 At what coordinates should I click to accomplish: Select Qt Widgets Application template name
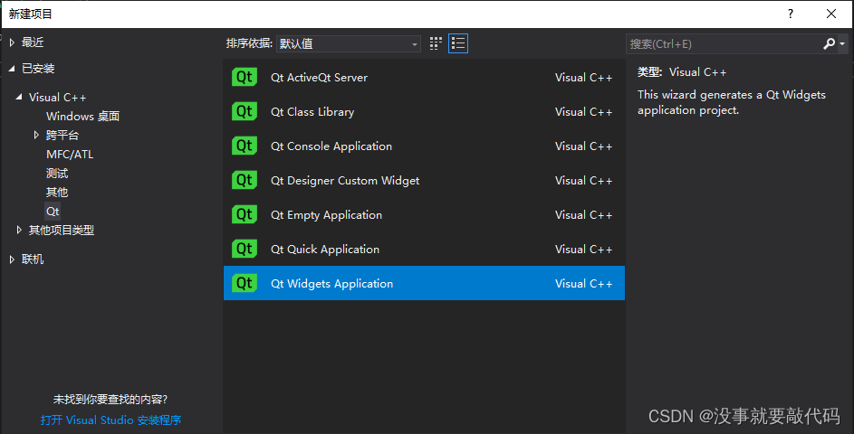(x=331, y=283)
